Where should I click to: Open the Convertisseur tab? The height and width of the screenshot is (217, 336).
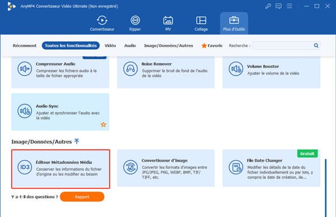click(x=102, y=23)
